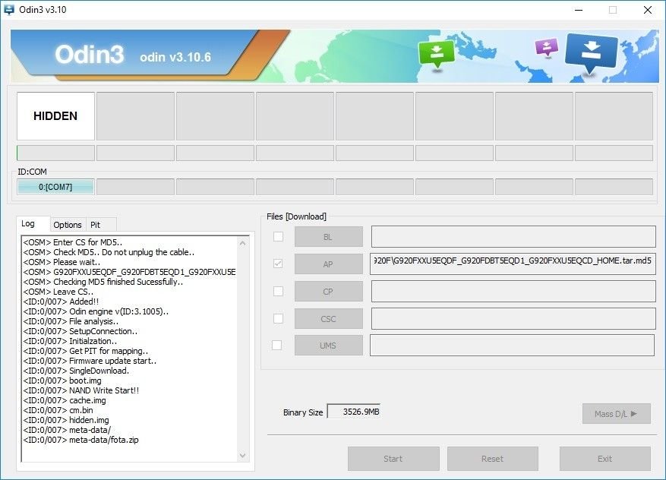Click the 'Enter CS for MD5..' log line
Viewport: 666px width, 480px height.
pos(73,242)
